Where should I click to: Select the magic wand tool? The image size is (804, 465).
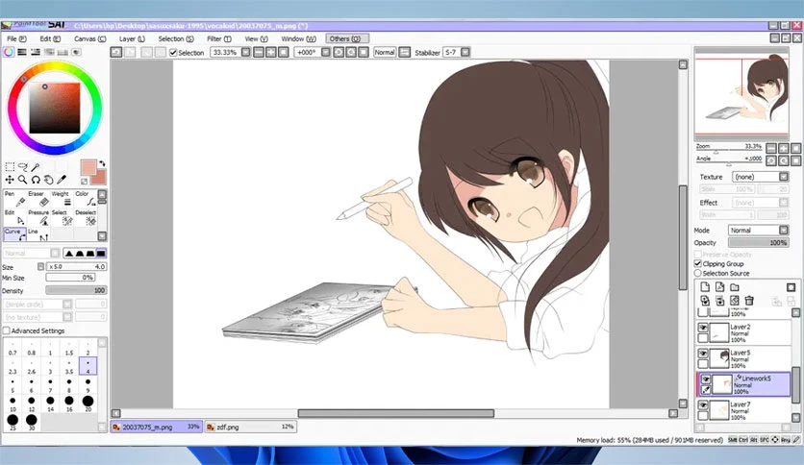tap(36, 167)
